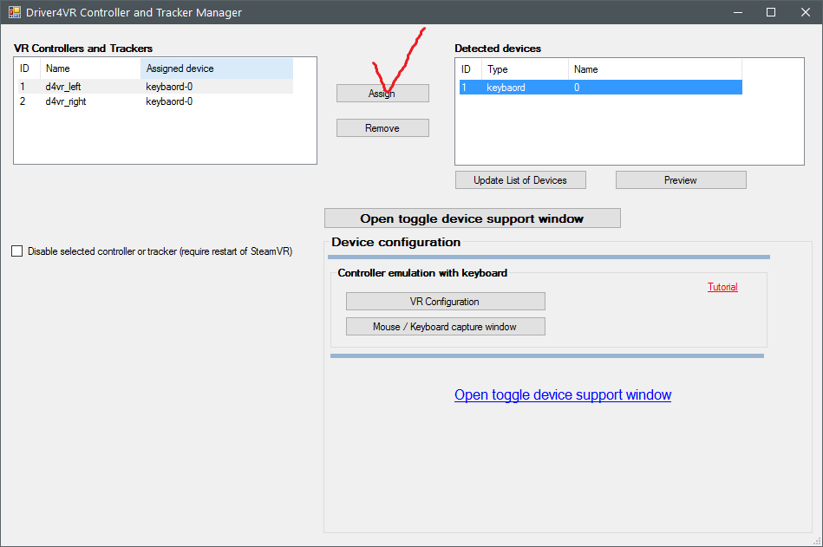
Task: Click Driver4VR app icon in title bar
Action: click(x=14, y=12)
